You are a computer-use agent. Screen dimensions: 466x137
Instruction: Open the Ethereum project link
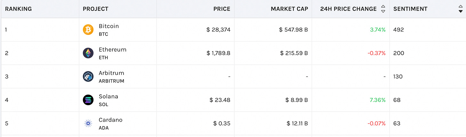(113, 50)
